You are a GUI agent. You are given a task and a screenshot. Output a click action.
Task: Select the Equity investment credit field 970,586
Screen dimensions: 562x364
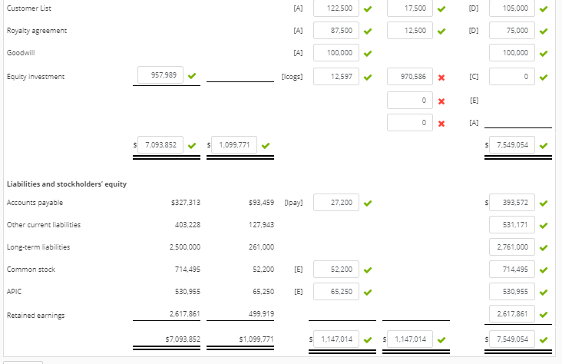coord(410,76)
